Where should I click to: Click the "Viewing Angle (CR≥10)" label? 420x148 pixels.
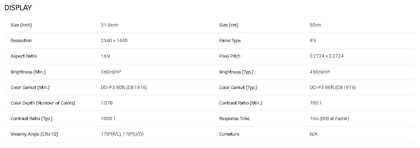tap(34, 134)
